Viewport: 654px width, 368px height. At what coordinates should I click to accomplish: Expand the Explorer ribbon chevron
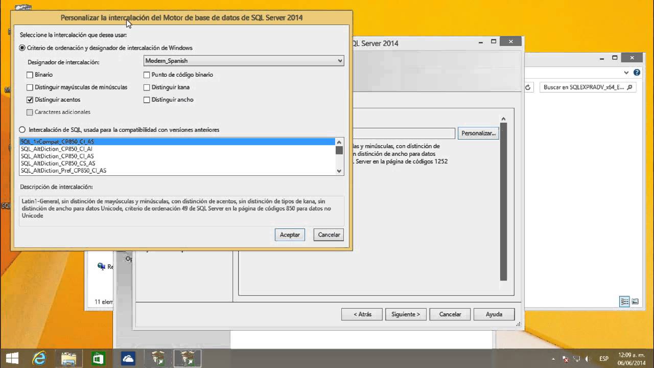[627, 73]
